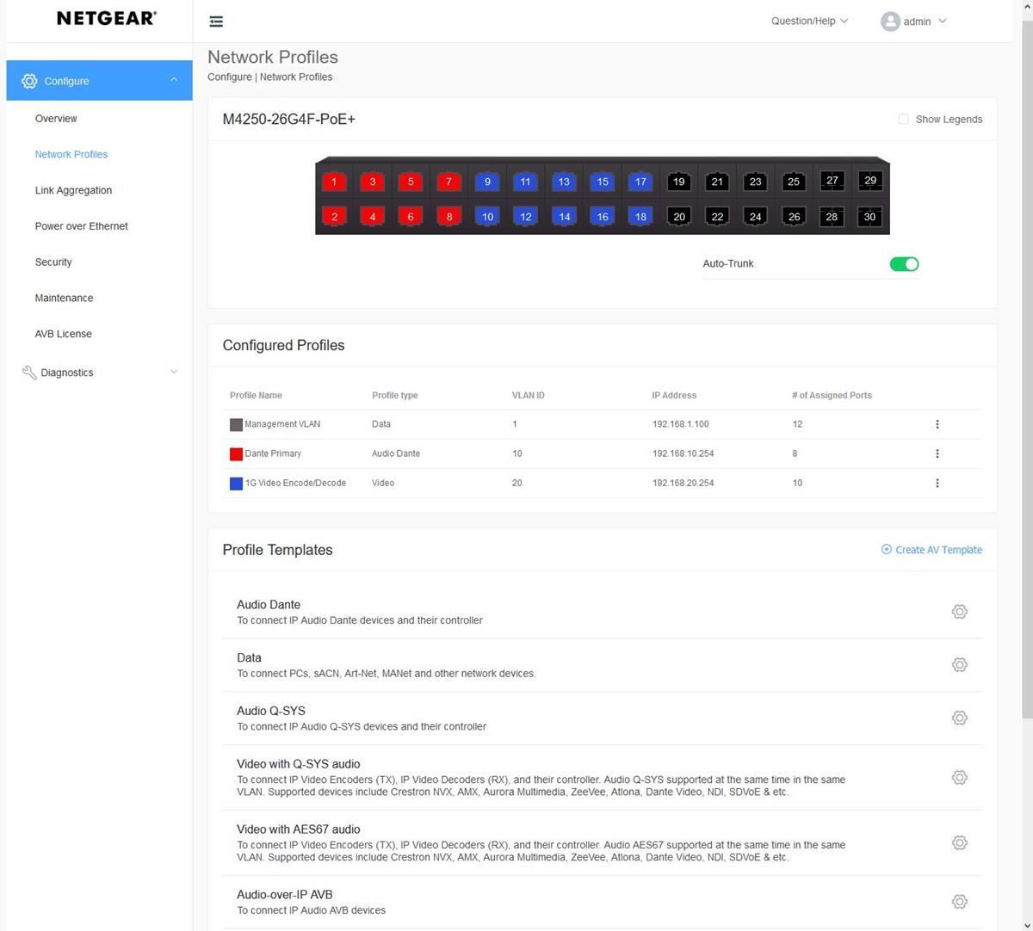Click the NETGEAR logo
Viewport: 1033px width, 931px height.
coord(107,18)
